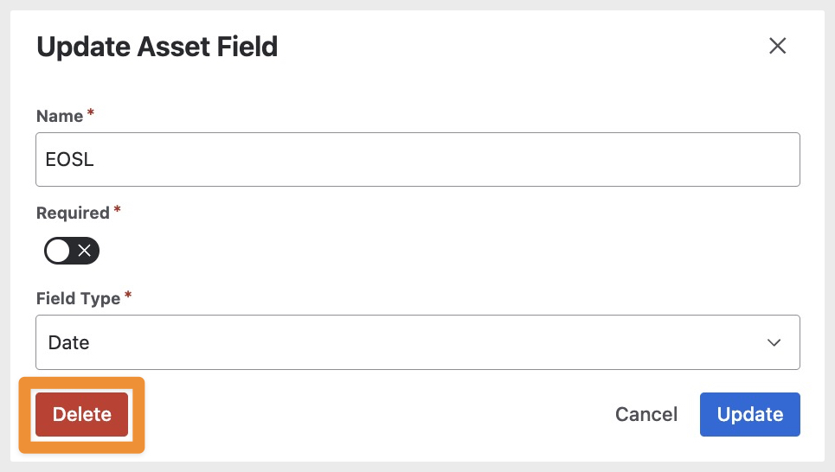The width and height of the screenshot is (835, 472).
Task: Click the X mark inside the Required switch
Action: [85, 252]
